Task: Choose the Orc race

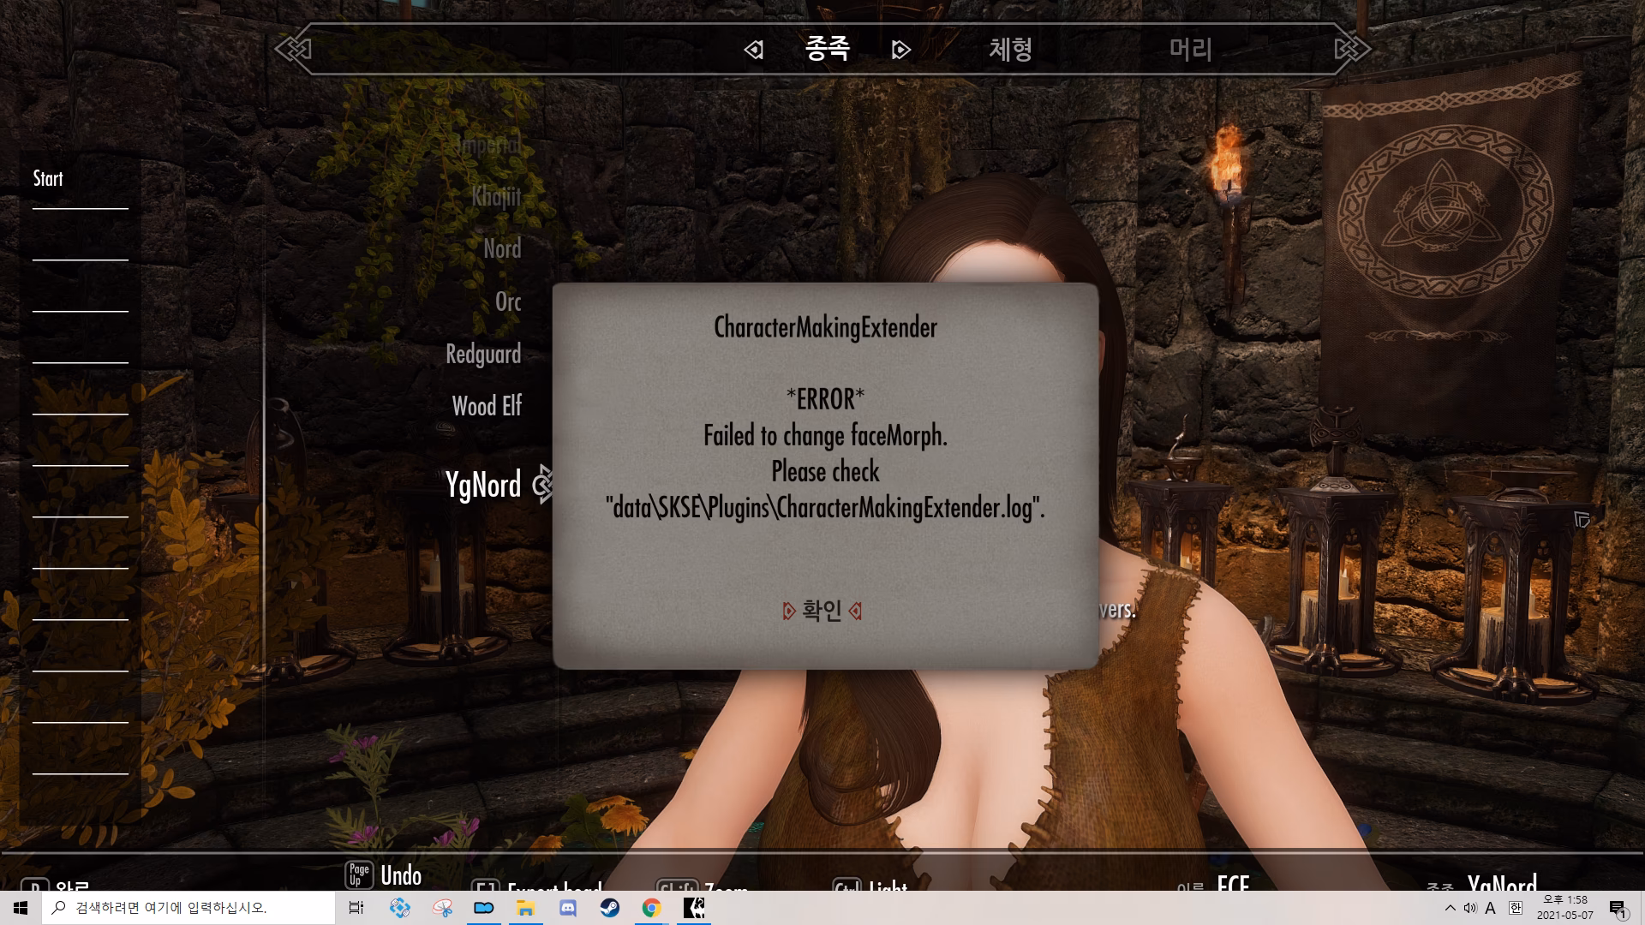Action: (x=508, y=301)
